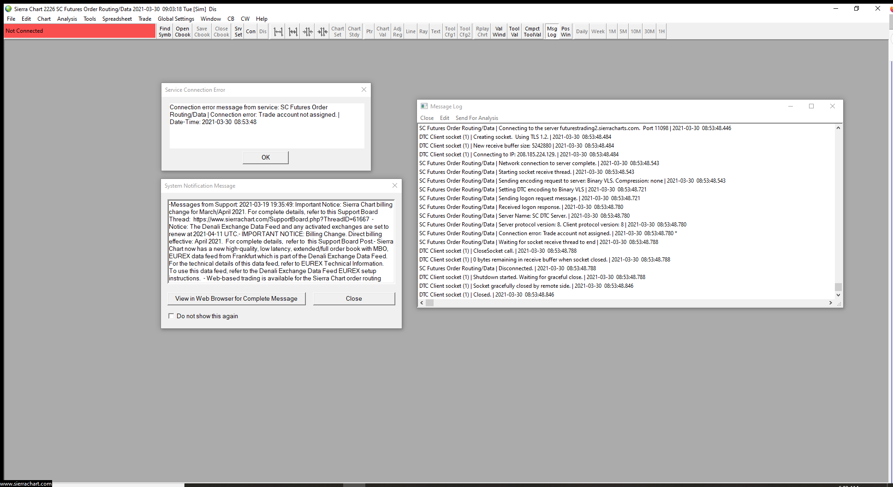Open a chartbook with Open Cbook

183,31
